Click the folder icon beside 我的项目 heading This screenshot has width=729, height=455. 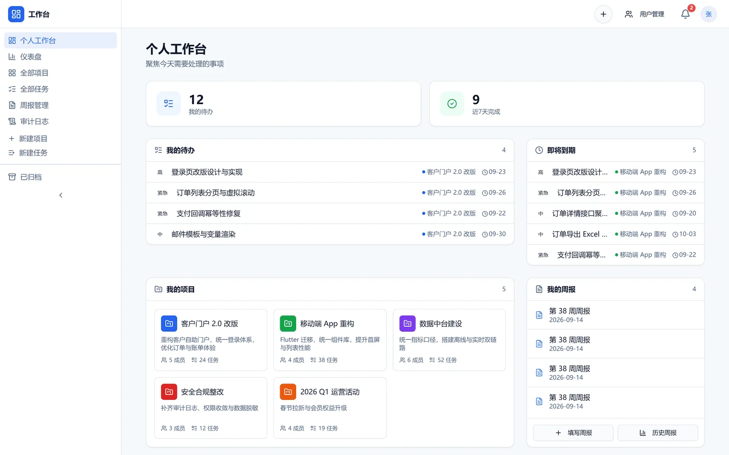(x=158, y=289)
